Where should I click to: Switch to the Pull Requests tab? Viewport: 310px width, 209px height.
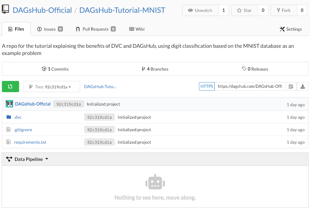pyautogui.click(x=95, y=29)
